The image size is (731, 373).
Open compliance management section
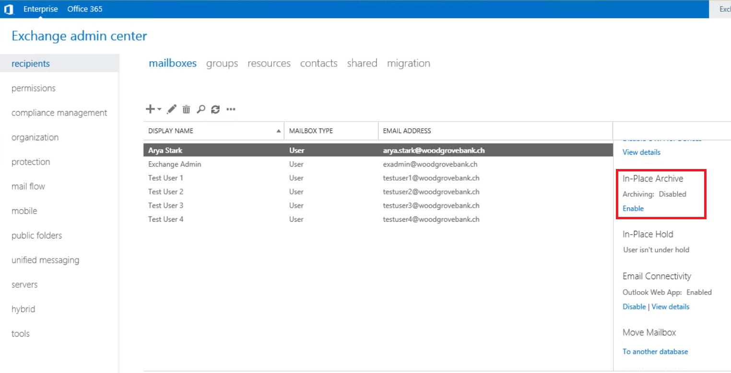coord(59,113)
